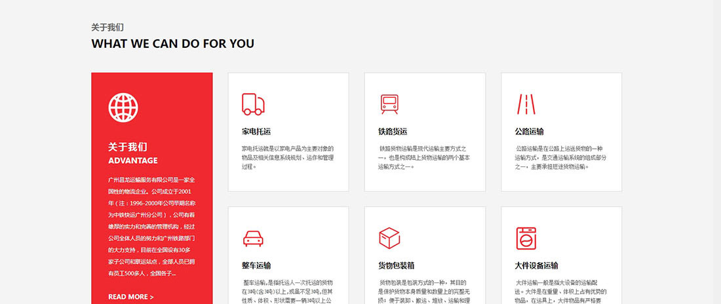Viewport: 721px width, 304px height.
Task: Click the red delivery truck icon
Action: [x=253, y=104]
